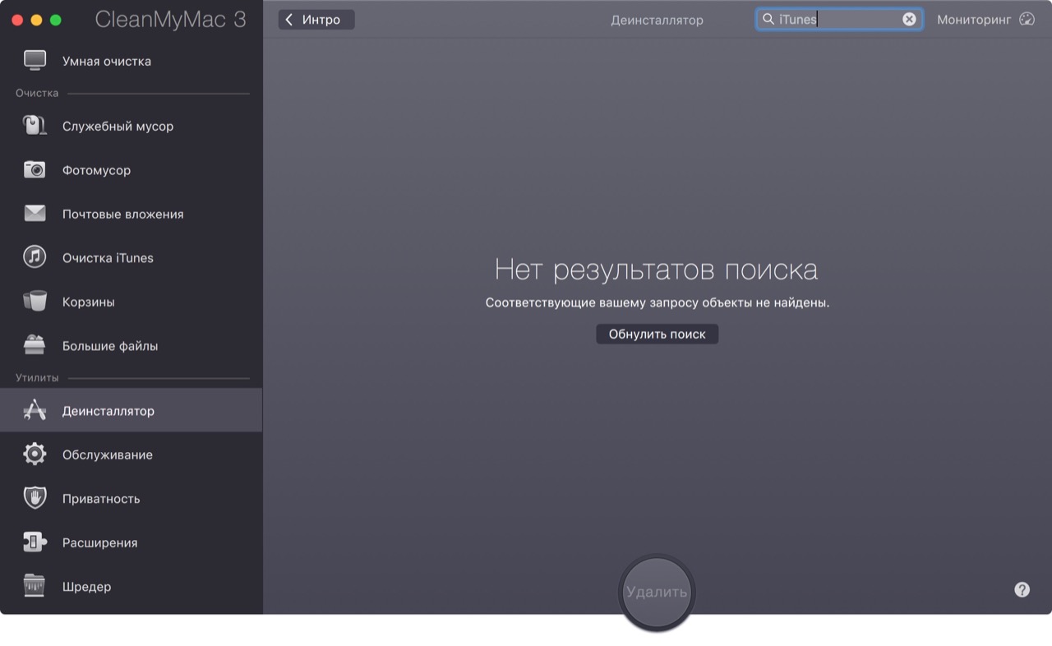Viewport: 1052px width, 646px height.
Task: Click the search magnifier icon
Action: pyautogui.click(x=768, y=20)
